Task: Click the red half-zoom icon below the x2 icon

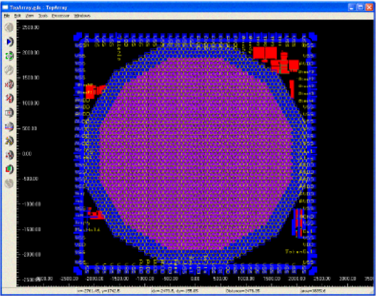Action: pyautogui.click(x=9, y=98)
